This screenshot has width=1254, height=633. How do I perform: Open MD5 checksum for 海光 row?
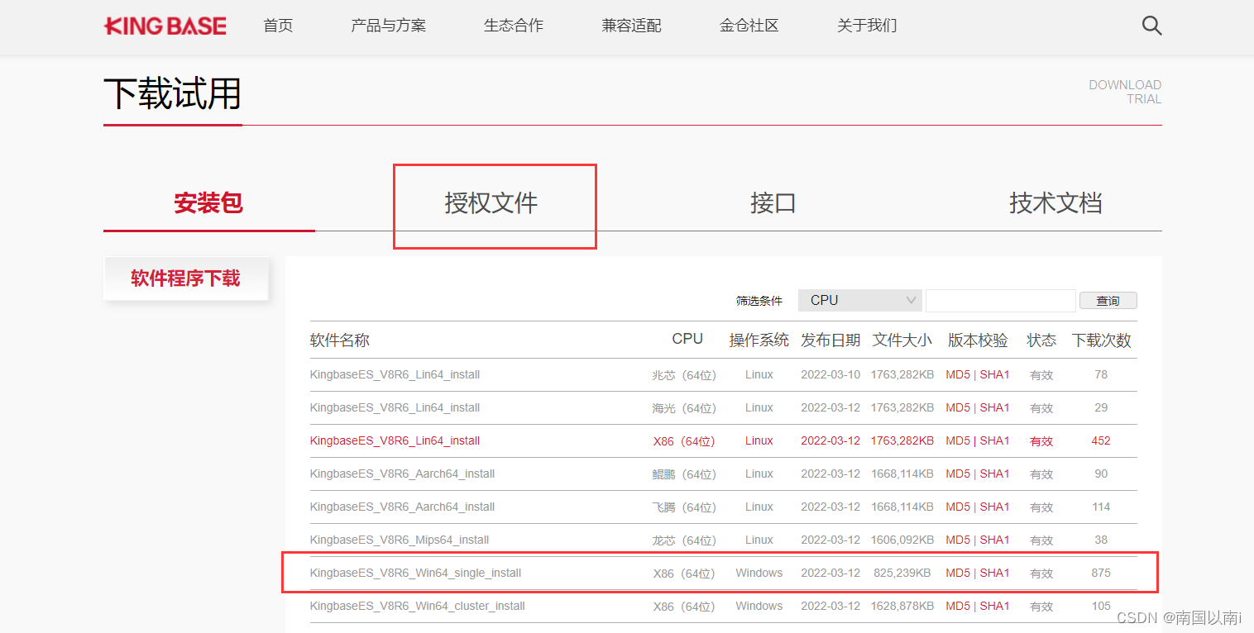point(958,407)
